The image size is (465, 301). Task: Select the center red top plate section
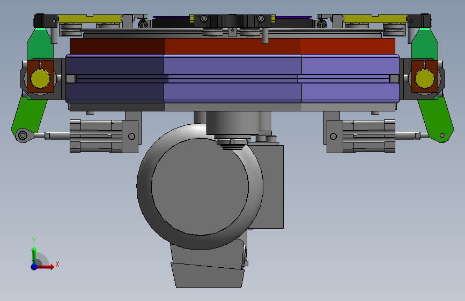tap(233, 46)
